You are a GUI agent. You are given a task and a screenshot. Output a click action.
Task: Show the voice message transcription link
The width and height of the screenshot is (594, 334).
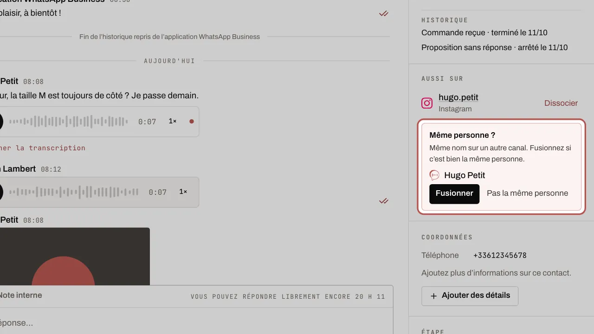click(x=43, y=148)
